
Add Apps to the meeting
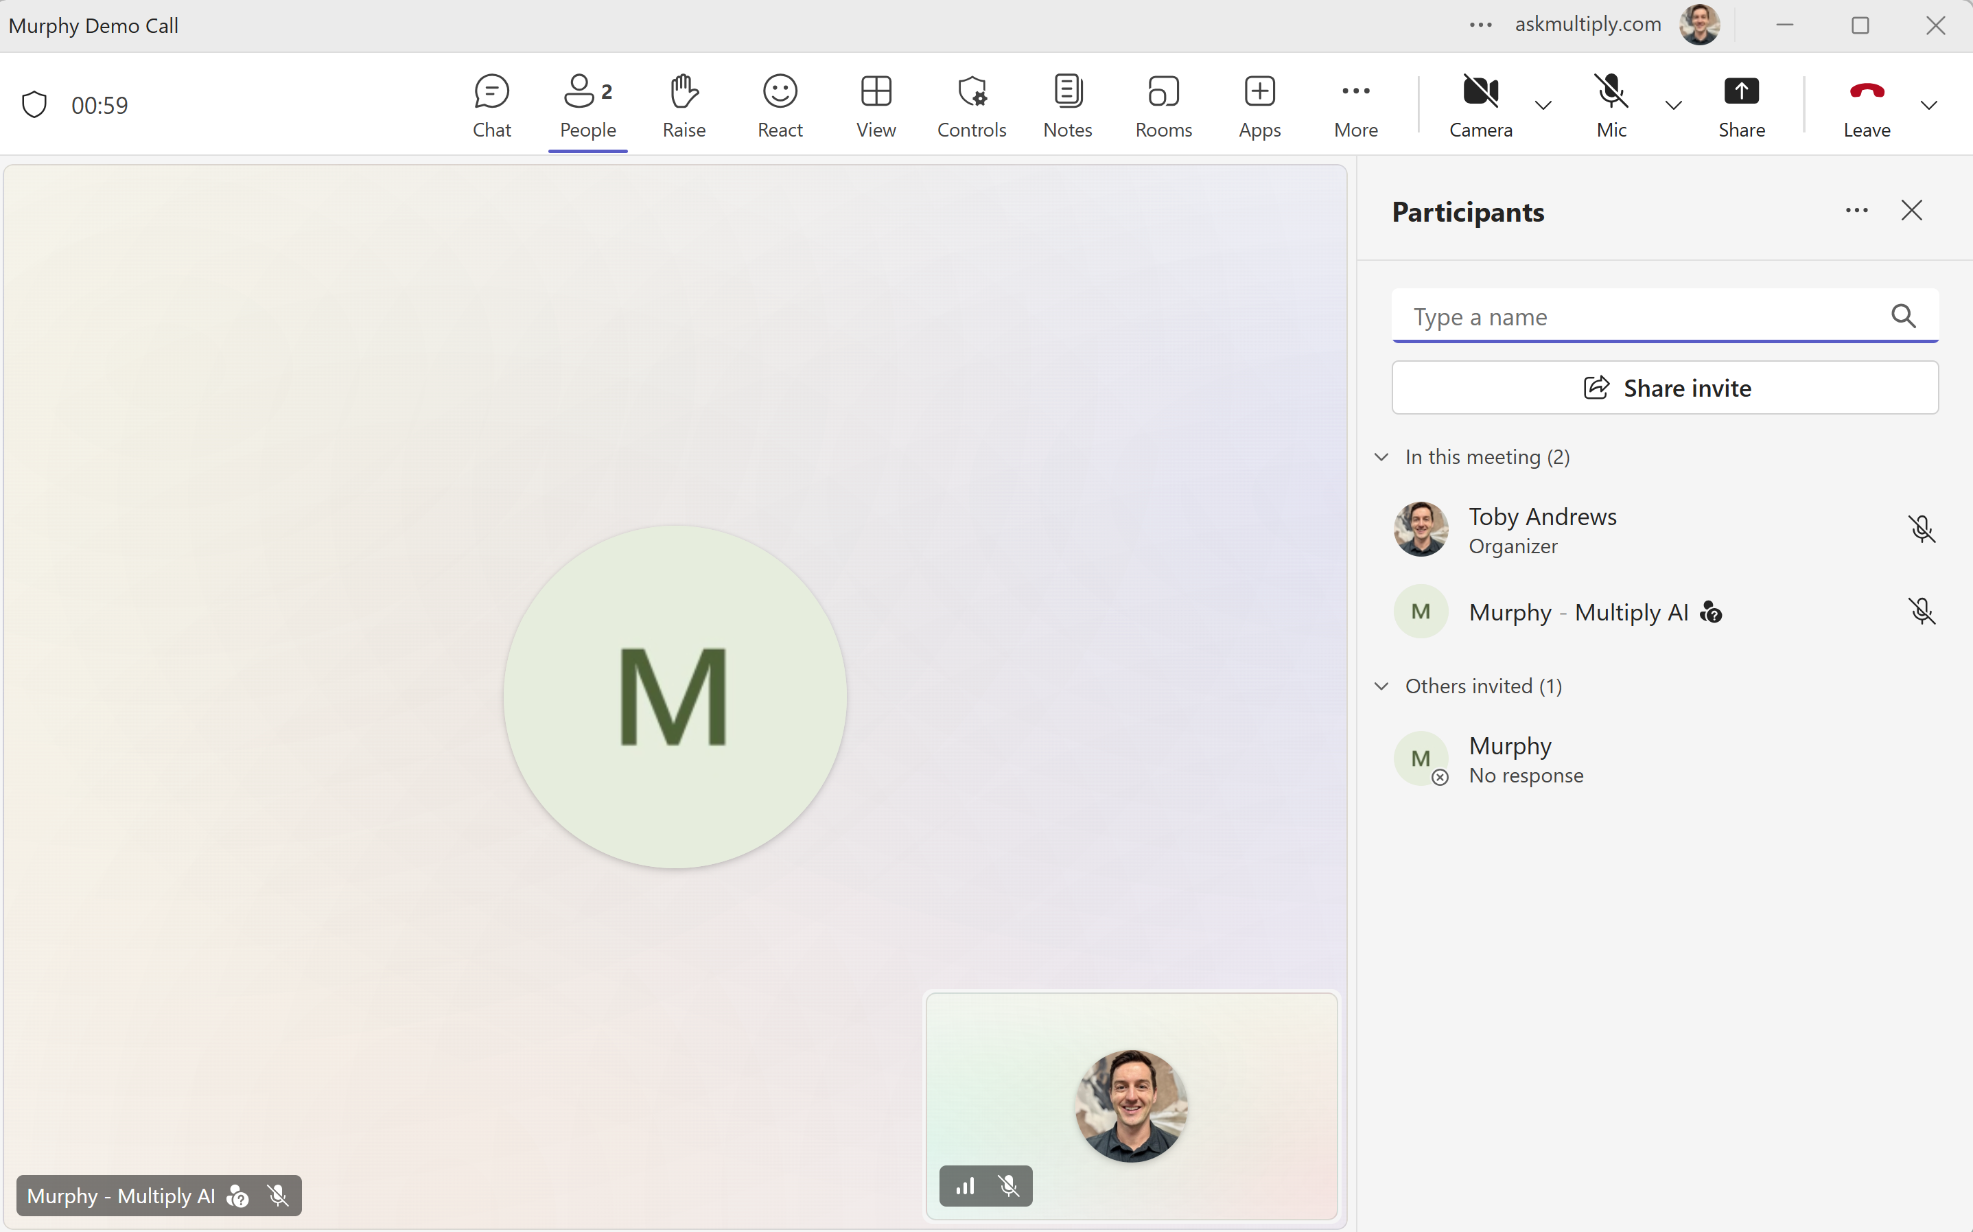click(x=1259, y=105)
